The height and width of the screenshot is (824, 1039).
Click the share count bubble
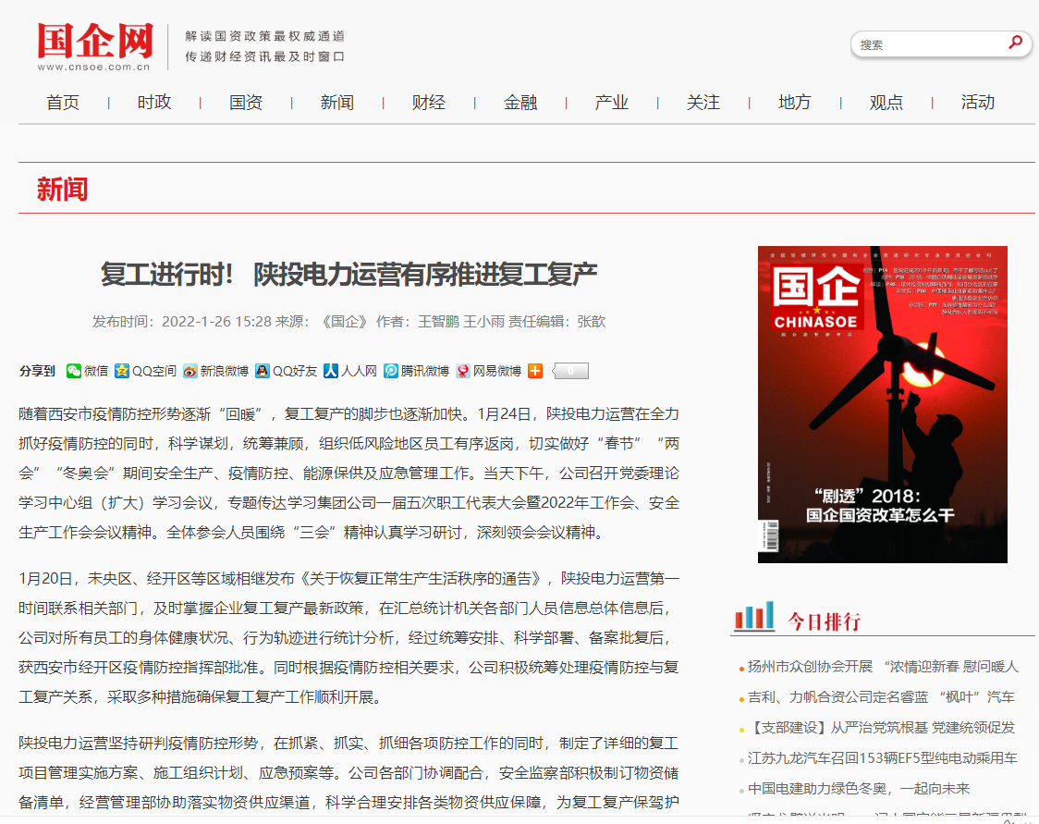[x=570, y=371]
